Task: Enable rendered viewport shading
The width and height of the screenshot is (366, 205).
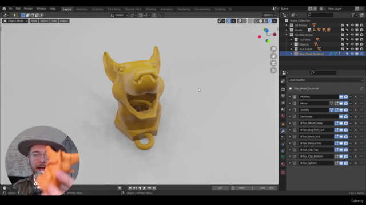Action: coord(270,21)
